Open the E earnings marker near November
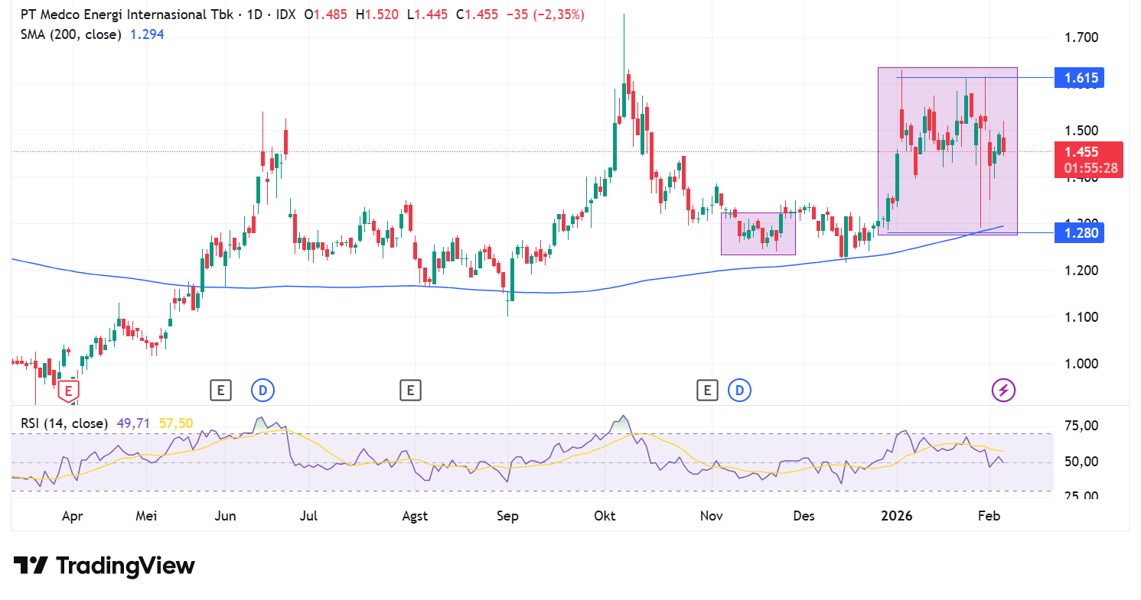This screenshot has width=1141, height=600. coord(707,391)
